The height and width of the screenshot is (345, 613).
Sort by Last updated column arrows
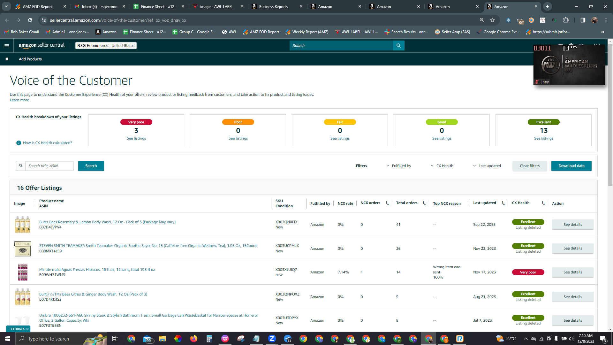[x=503, y=203]
